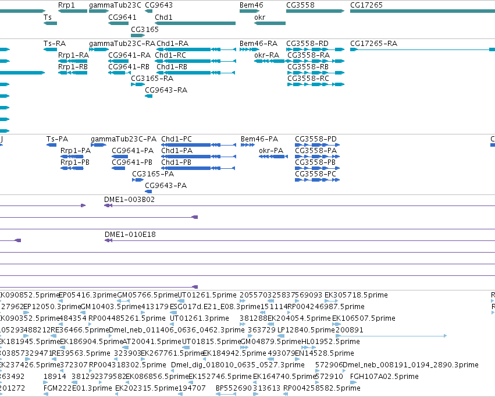Click the DME1-010E18 clone start marker
495x397 pixels.
click(108, 240)
